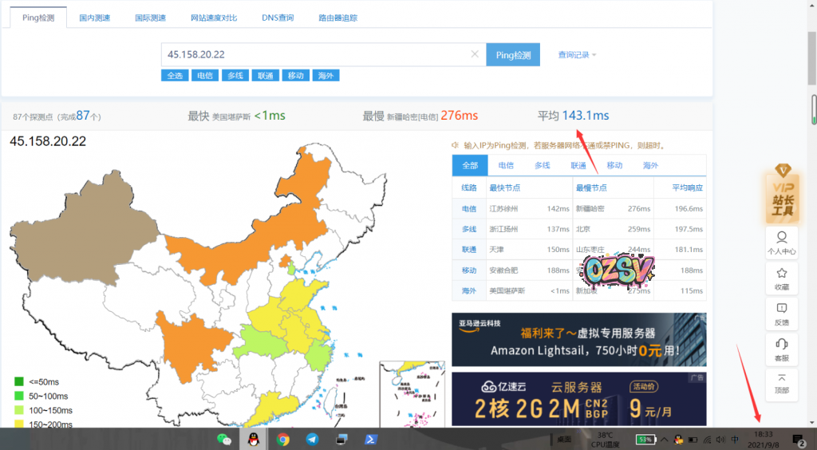Open the Amazon Lightsail ad banner
Viewport: 817px width, 450px height.
578,340
